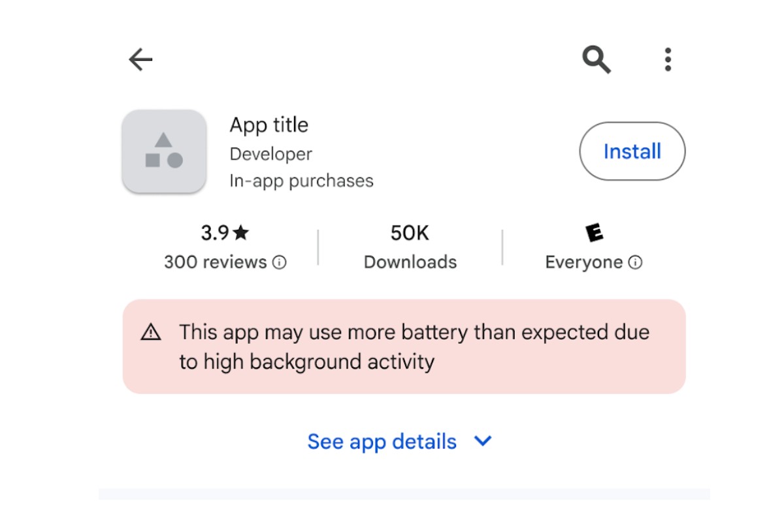Viewport: 784px width, 522px height.
Task: Open the three-dot more options menu
Action: 667,60
